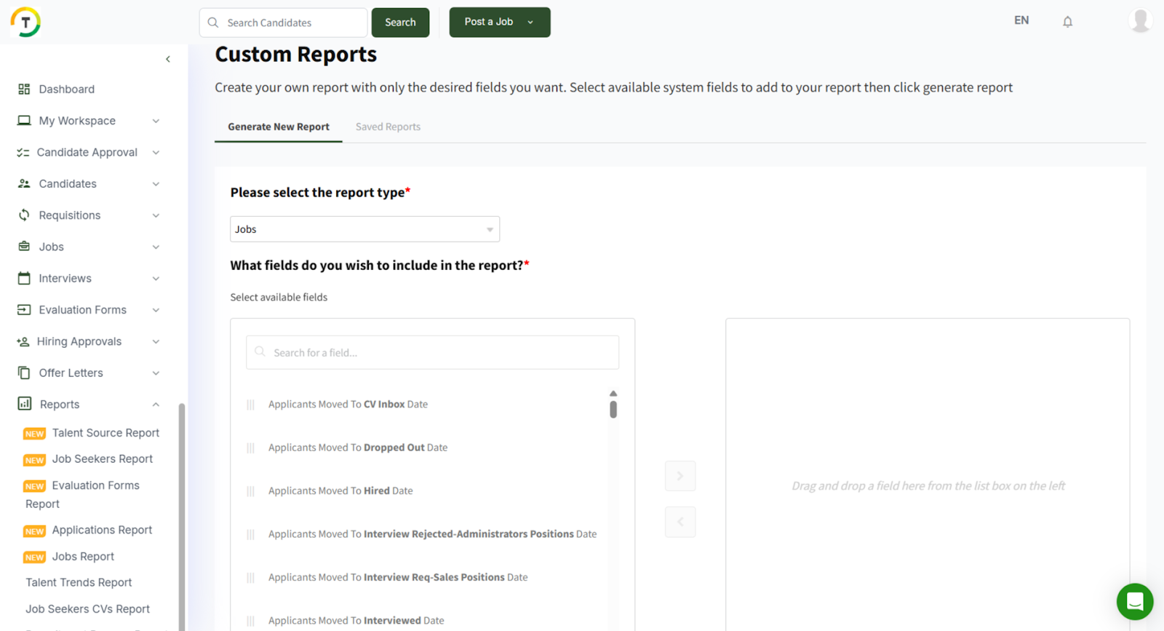The width and height of the screenshot is (1164, 631).
Task: Collapse the Reports sidebar section
Action: (x=156, y=405)
